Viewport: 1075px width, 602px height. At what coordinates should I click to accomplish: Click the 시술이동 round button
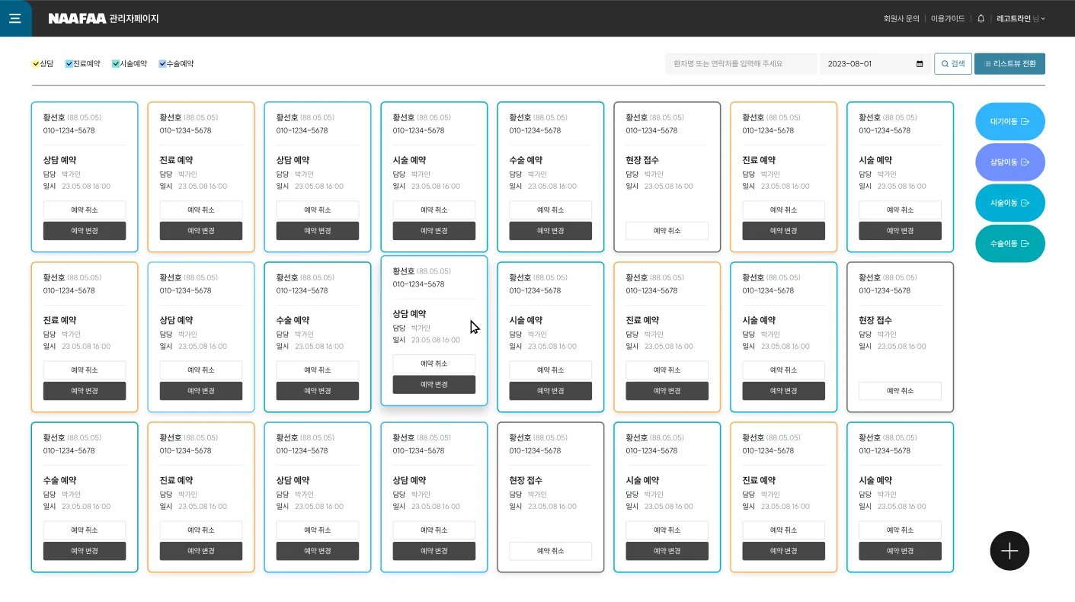pyautogui.click(x=1010, y=203)
